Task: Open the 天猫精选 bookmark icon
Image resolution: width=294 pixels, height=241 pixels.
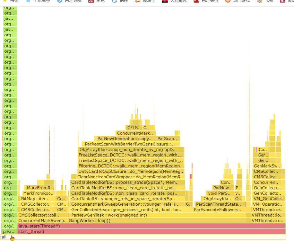Action: click(165, 1)
